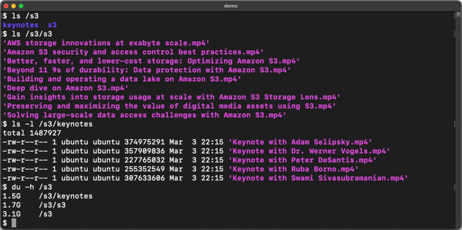
Task: Click the 3.1G size value
Action: 12,214
